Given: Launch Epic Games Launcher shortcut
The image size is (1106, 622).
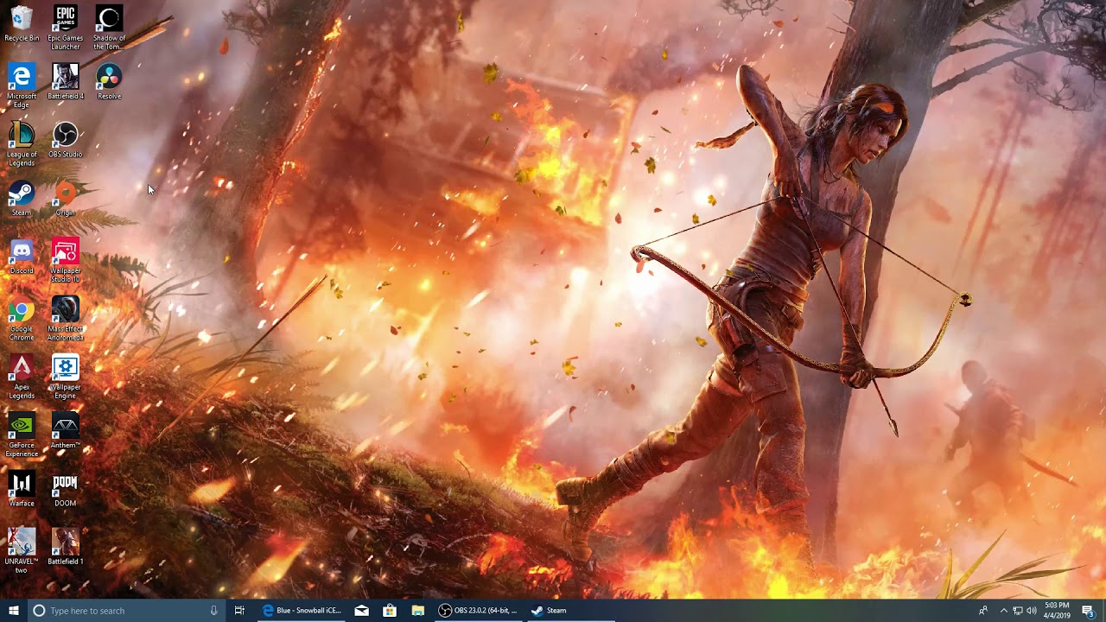Looking at the screenshot, I should click(x=65, y=28).
